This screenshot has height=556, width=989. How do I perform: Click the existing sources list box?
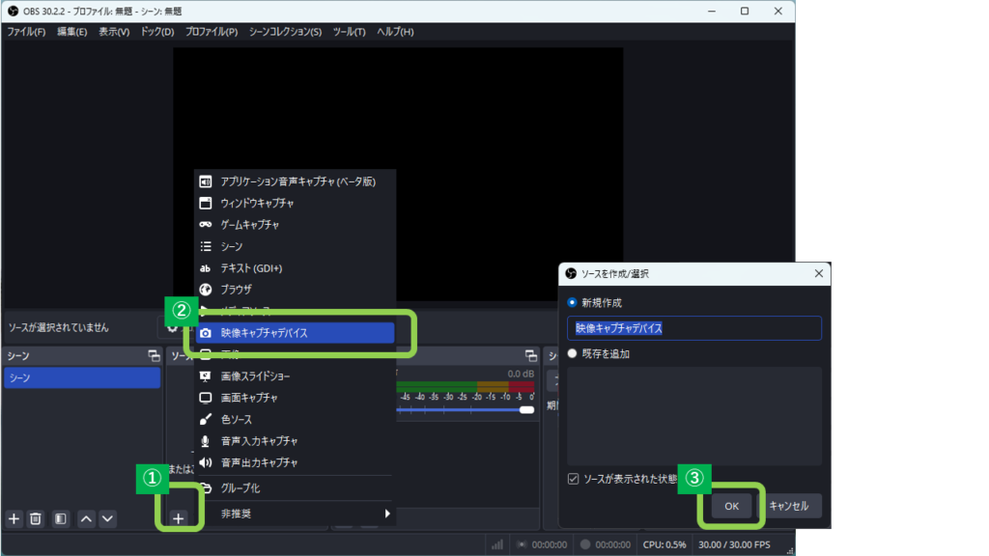[693, 416]
